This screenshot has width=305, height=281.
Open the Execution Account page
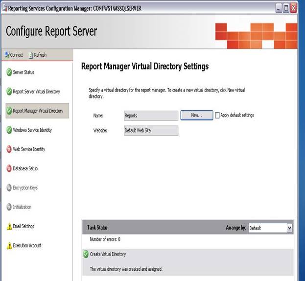click(27, 246)
